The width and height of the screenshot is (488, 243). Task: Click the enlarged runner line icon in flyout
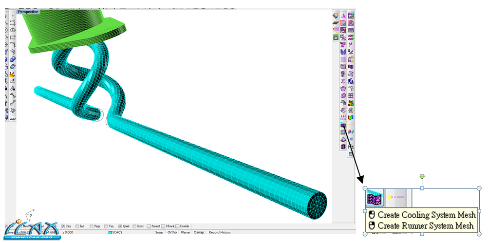[396, 197]
